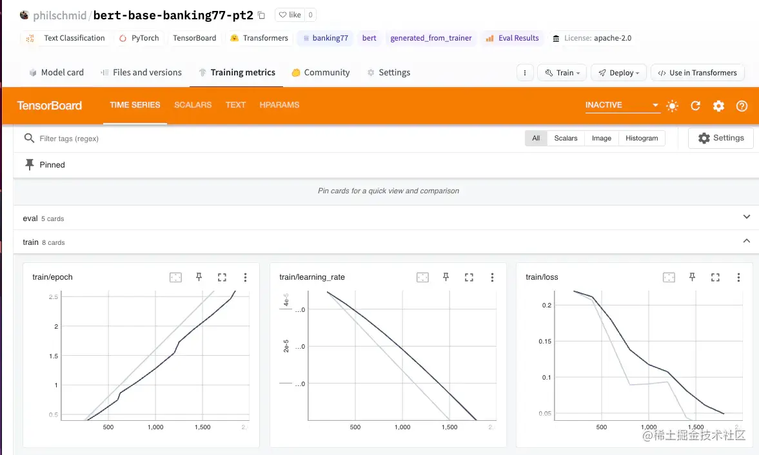Visit the banking77 dataset link
Viewport: 759px width, 455px height.
(x=325, y=38)
